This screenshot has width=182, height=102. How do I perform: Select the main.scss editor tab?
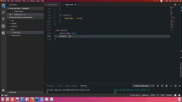click(69, 5)
